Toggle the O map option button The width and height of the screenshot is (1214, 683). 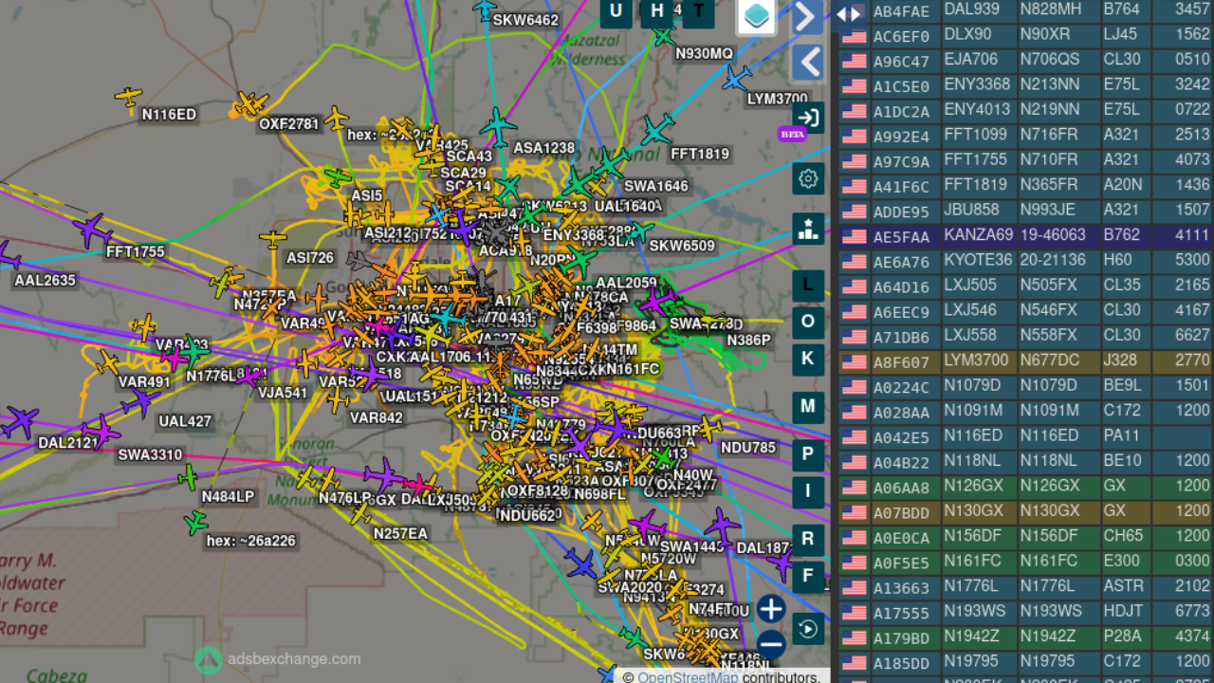click(808, 322)
